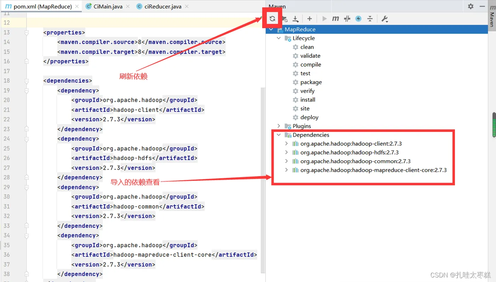Fold the dependency tag at line 34
The image size is (496, 282).
27,236
